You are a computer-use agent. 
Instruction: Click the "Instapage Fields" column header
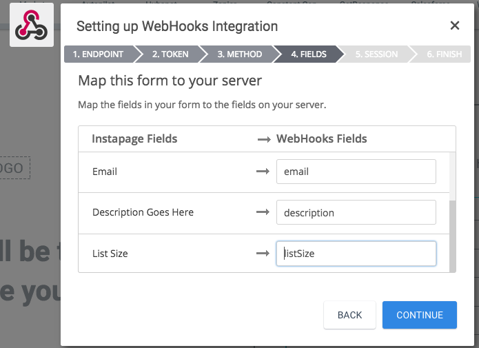(x=134, y=139)
